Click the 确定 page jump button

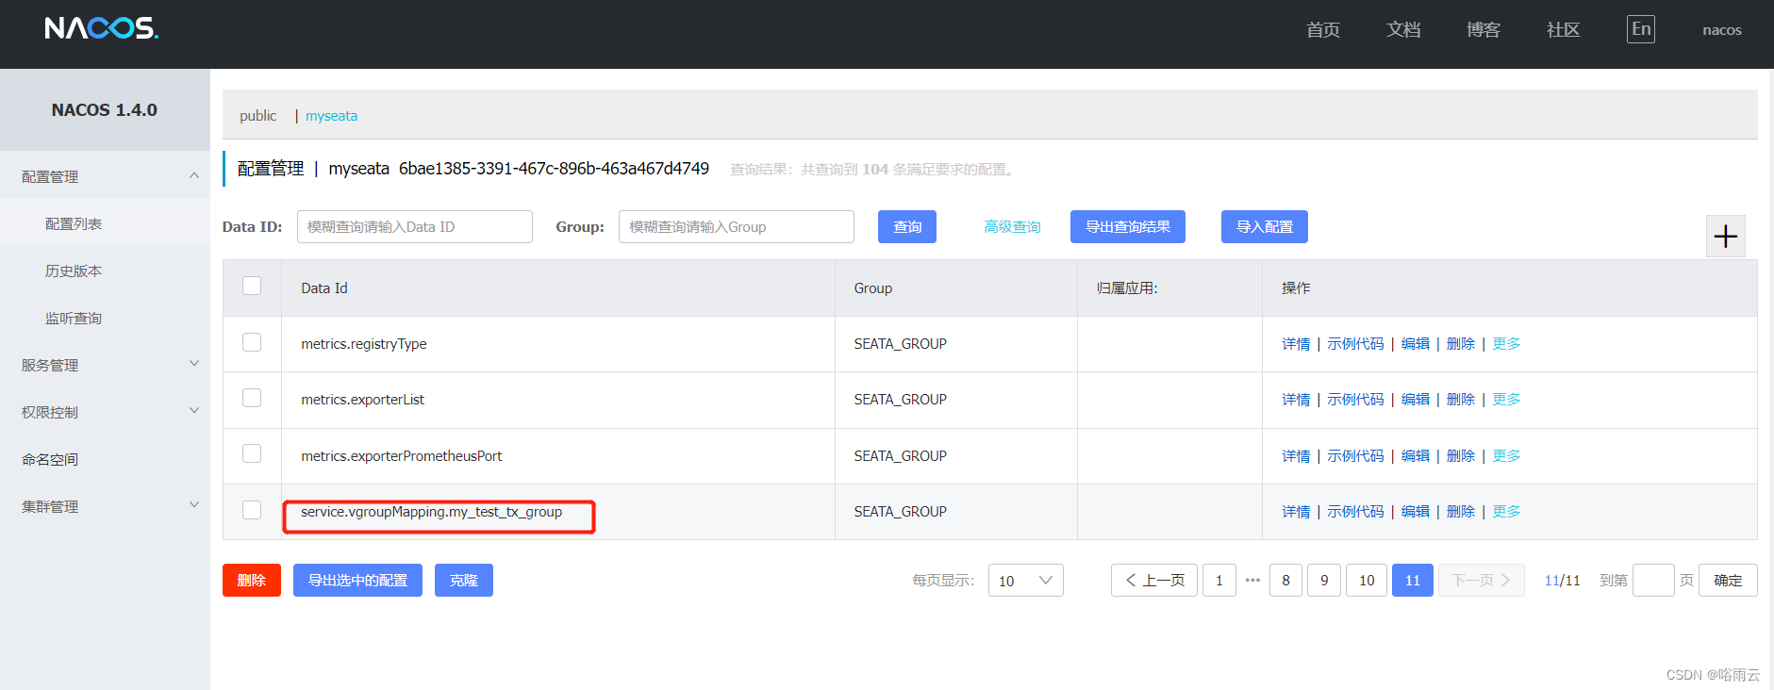click(x=1728, y=581)
